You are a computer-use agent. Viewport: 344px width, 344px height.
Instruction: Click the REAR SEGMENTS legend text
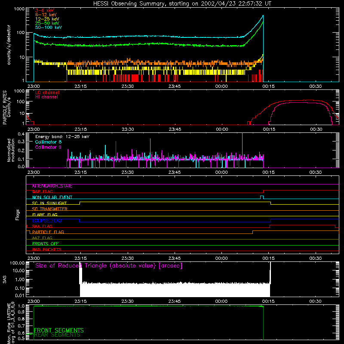point(57,335)
